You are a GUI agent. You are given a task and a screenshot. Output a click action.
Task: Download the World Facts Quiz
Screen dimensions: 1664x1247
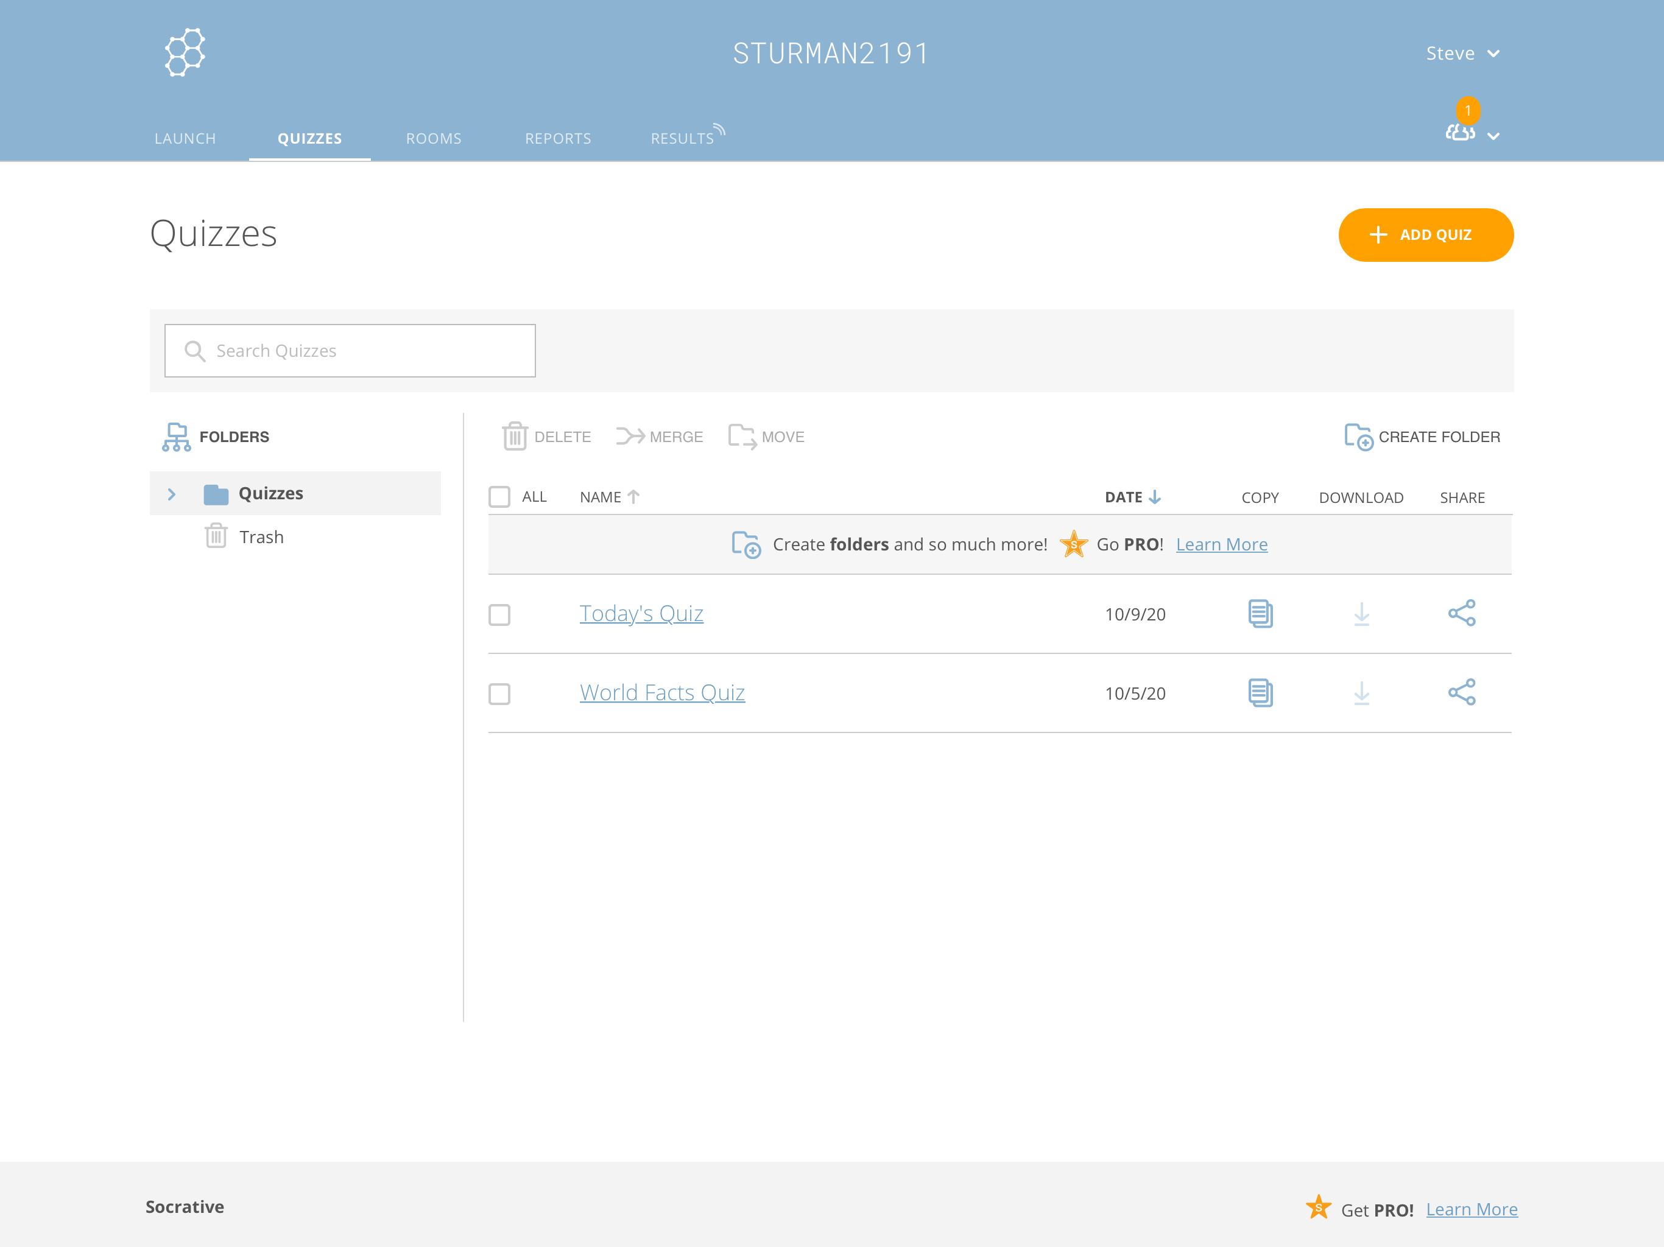click(x=1361, y=693)
